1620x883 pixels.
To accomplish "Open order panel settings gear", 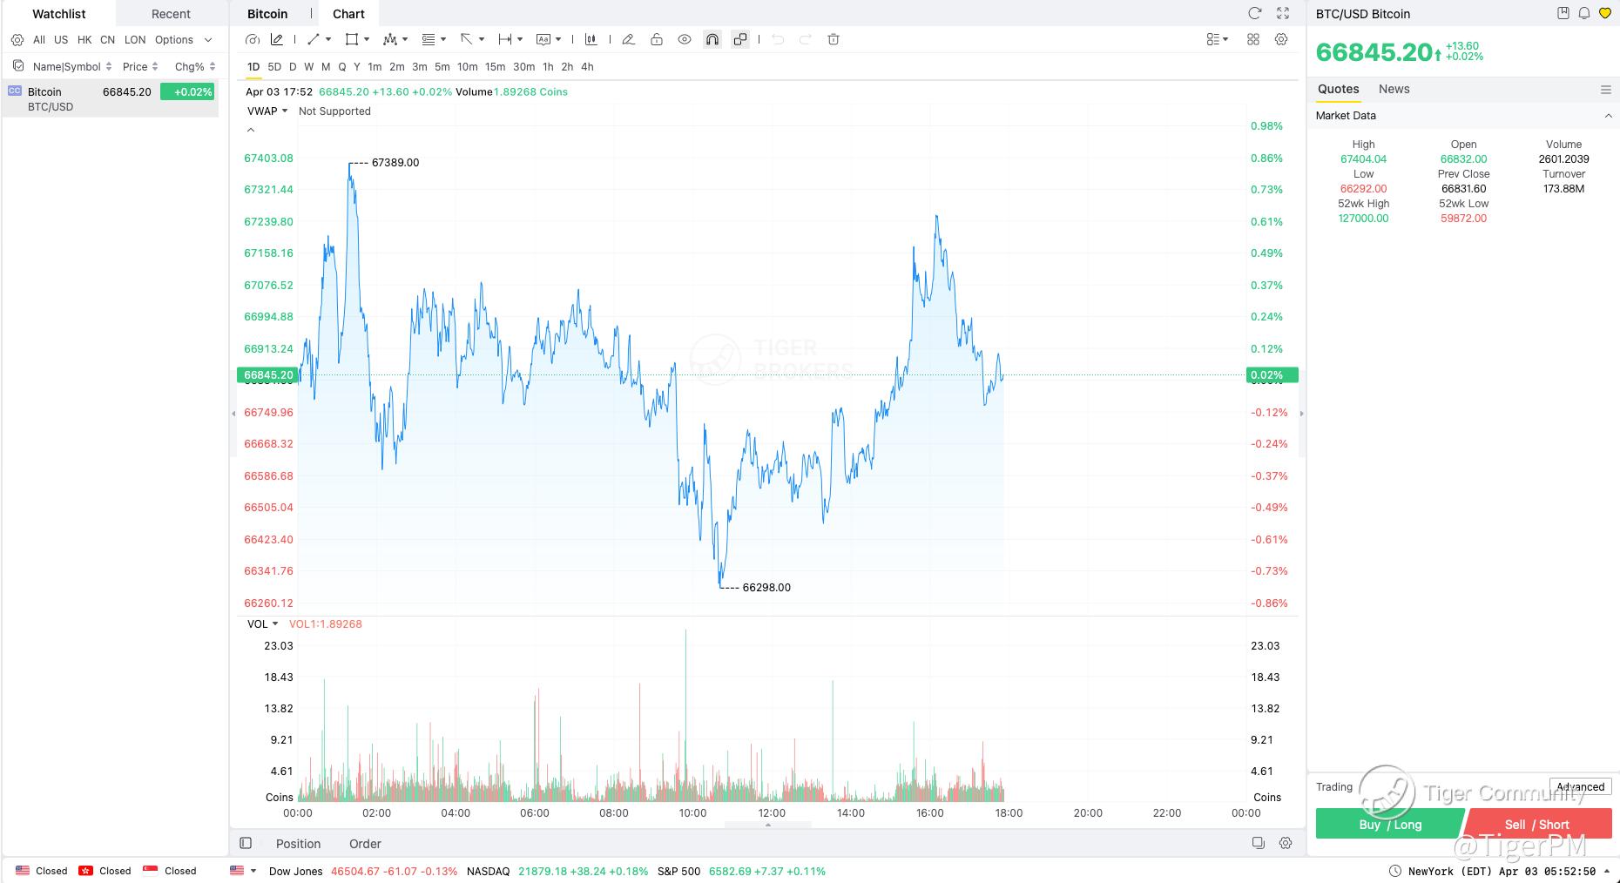I will pyautogui.click(x=1286, y=843).
